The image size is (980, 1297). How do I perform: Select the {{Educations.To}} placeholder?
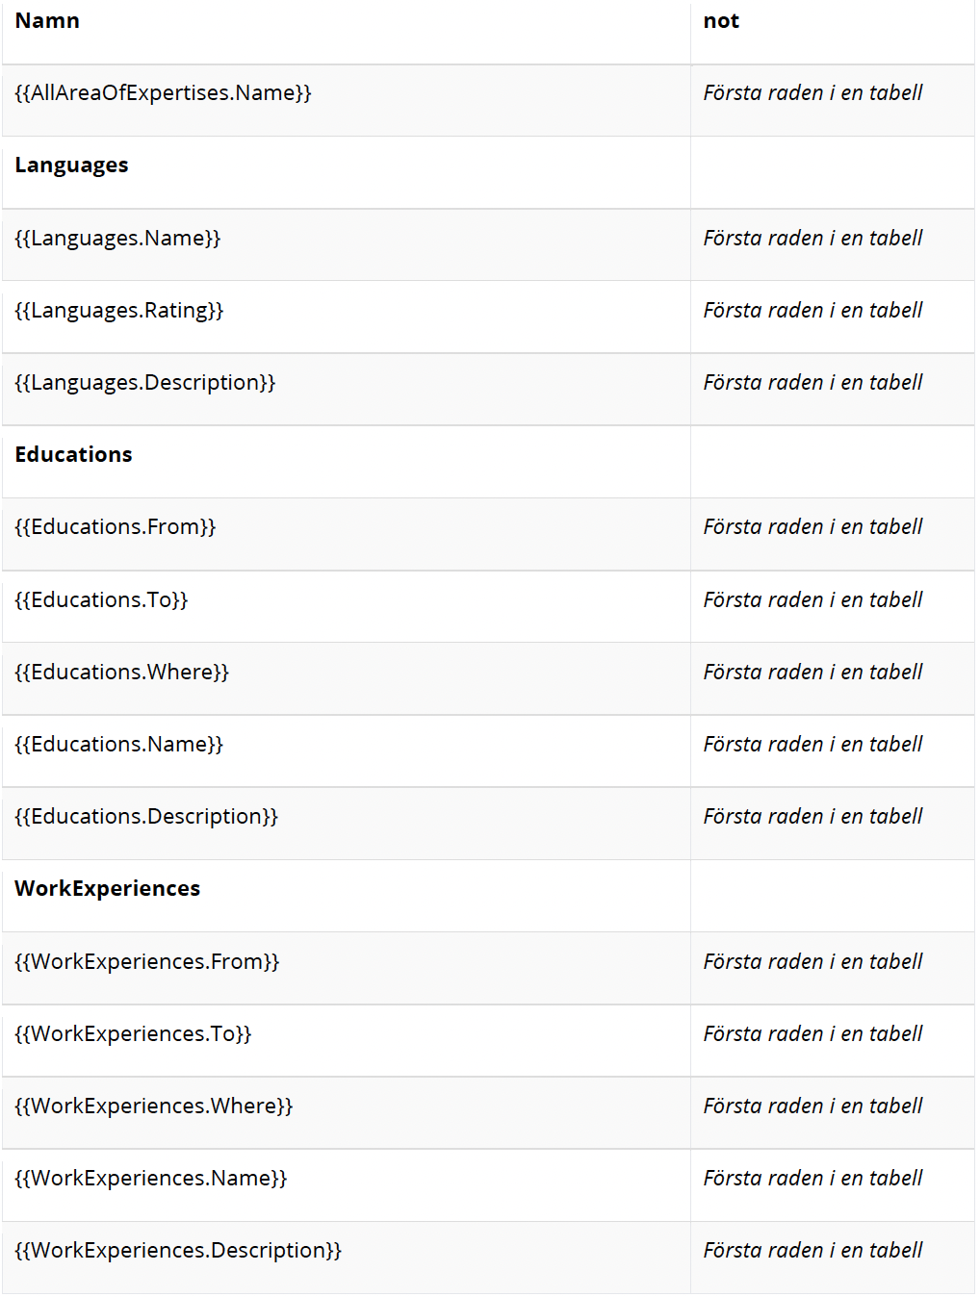tap(101, 600)
